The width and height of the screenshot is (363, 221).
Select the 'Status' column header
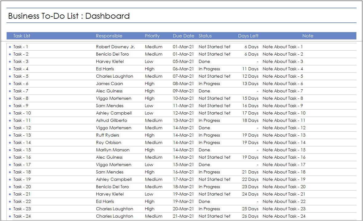[205, 36]
